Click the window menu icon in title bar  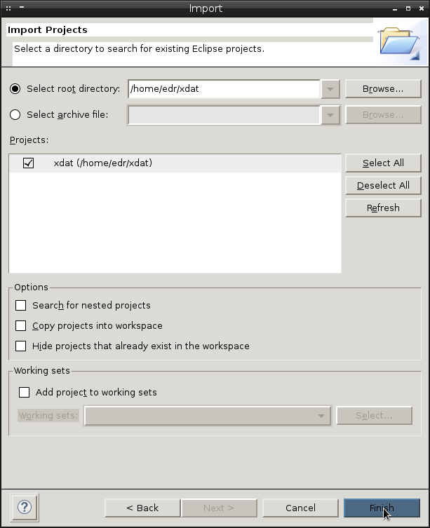click(x=8, y=8)
